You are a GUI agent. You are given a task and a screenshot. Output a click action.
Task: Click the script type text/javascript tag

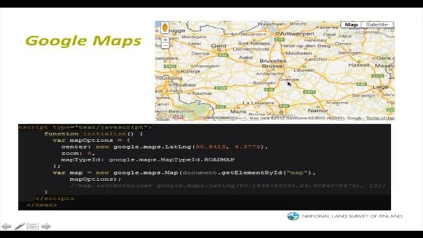(x=85, y=128)
